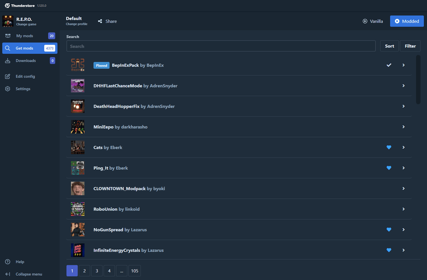The height and width of the screenshot is (280, 427).
Task: Toggle the heart on the Cats mod
Action: [389, 148]
